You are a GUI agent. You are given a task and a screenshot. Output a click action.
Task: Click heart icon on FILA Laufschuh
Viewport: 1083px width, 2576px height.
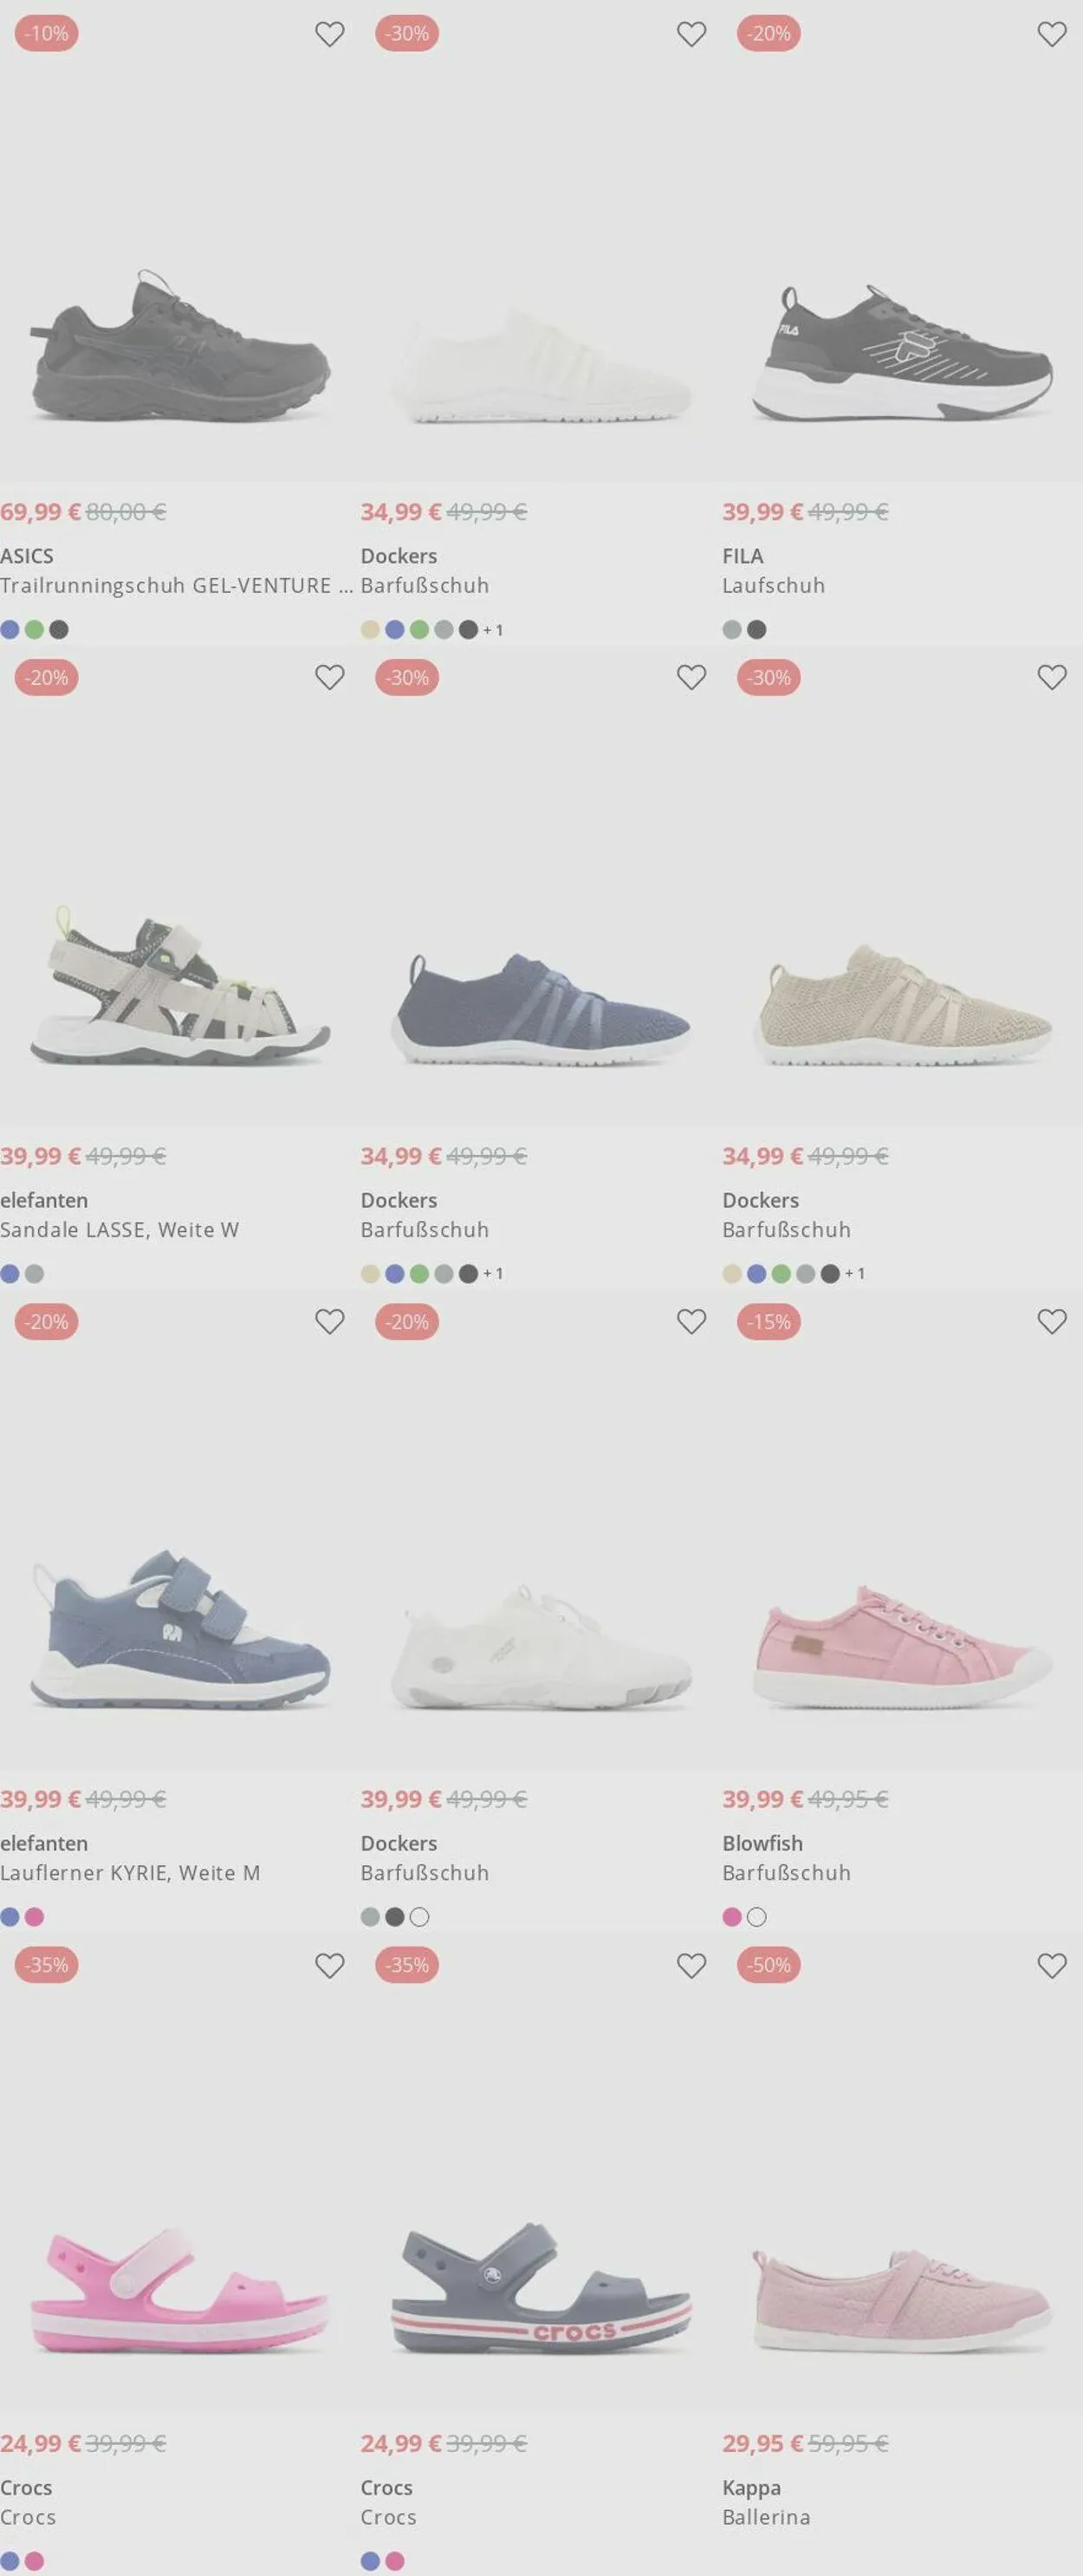[1052, 34]
